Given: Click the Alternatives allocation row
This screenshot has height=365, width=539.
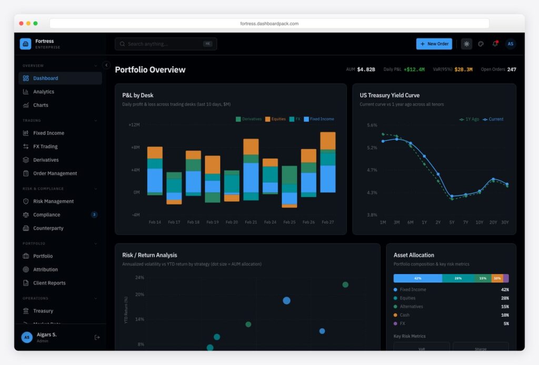Looking at the screenshot, I should (451, 307).
